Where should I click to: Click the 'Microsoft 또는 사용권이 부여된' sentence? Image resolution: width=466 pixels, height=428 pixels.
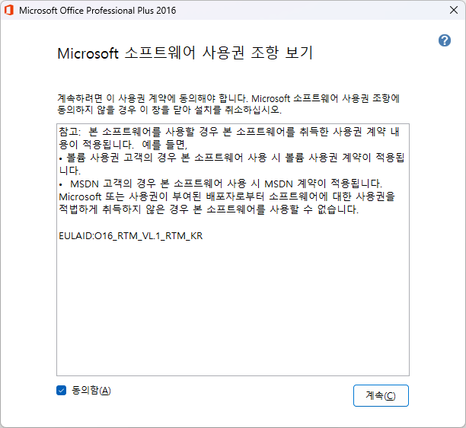click(227, 196)
